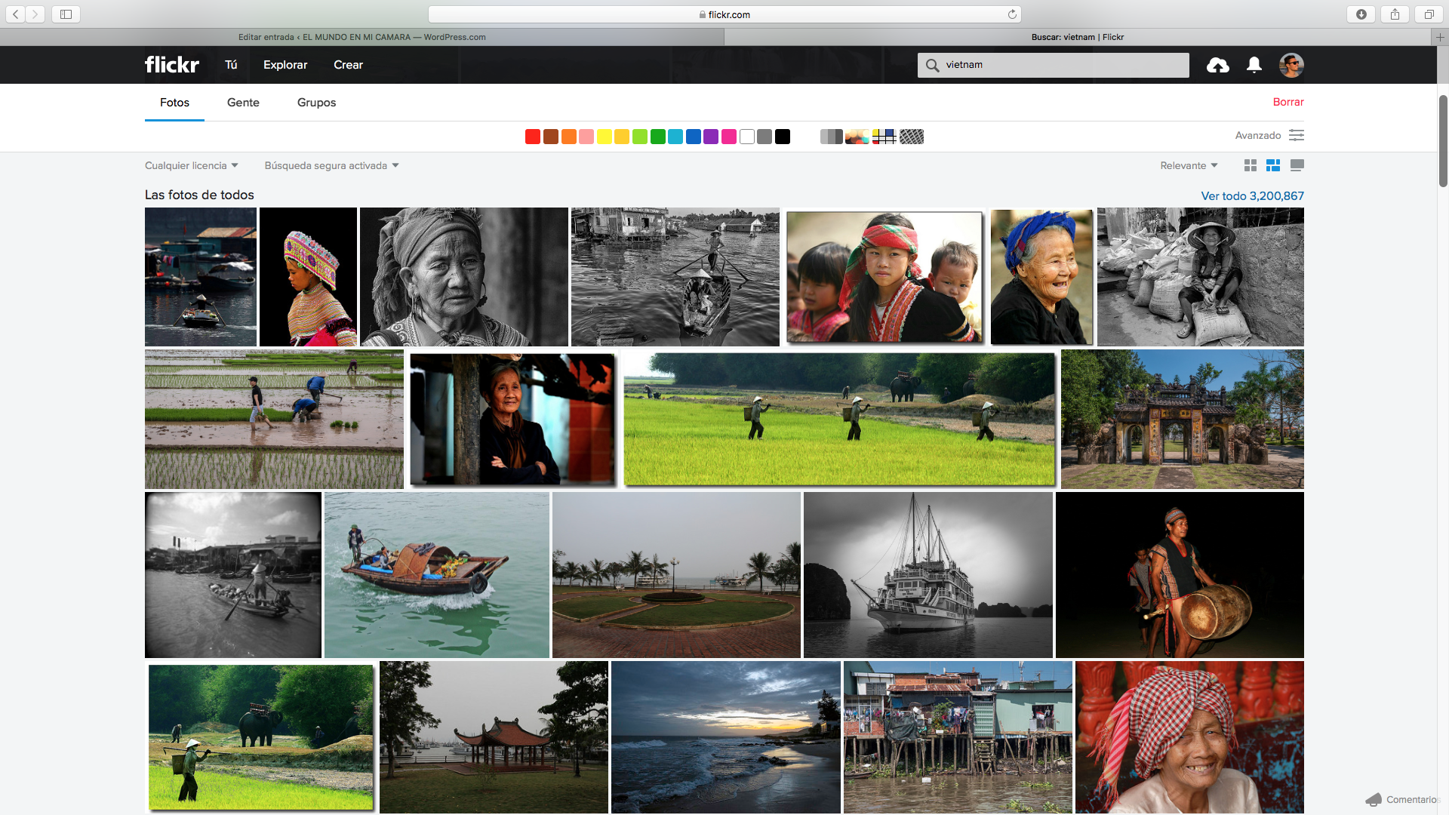Screen dimensions: 1449x815
Task: Click the Borrar link
Action: click(x=1288, y=102)
